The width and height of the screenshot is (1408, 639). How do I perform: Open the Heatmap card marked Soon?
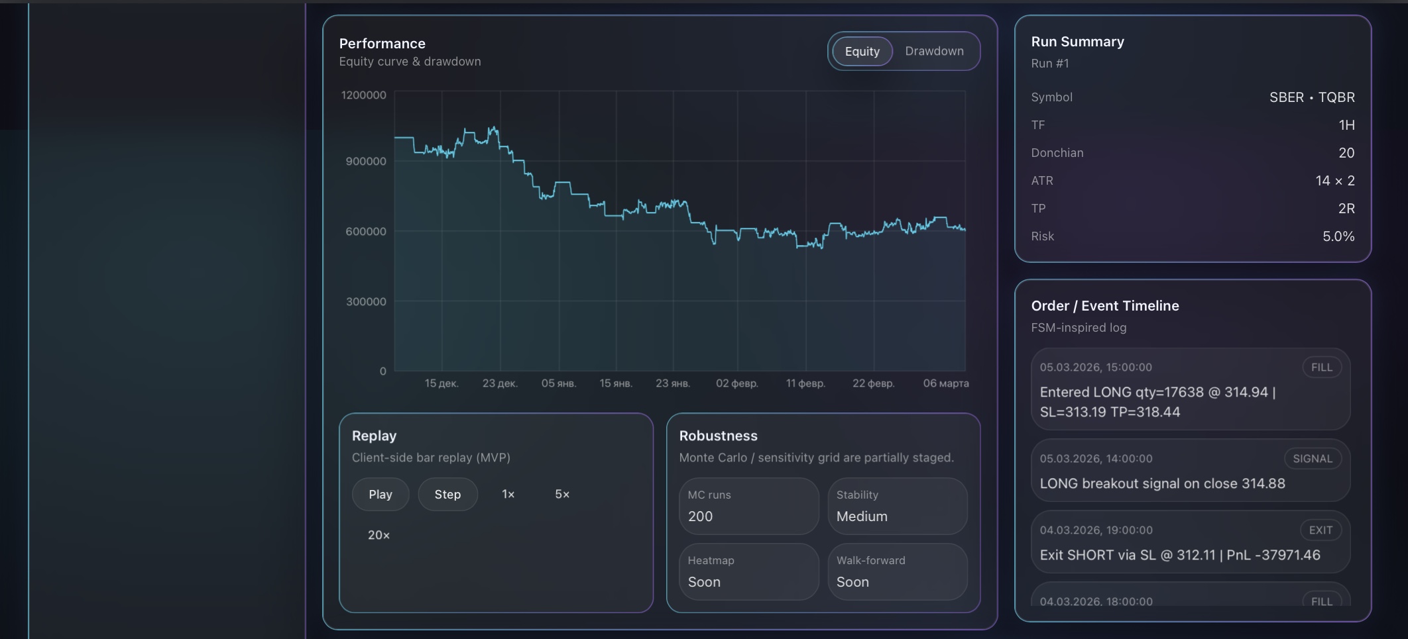coord(748,571)
